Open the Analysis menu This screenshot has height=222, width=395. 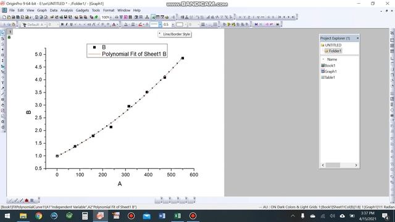(x=67, y=10)
